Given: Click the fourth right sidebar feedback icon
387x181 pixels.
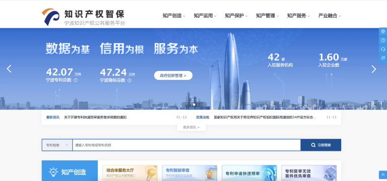Looking at the screenshot, I should click(383, 58).
